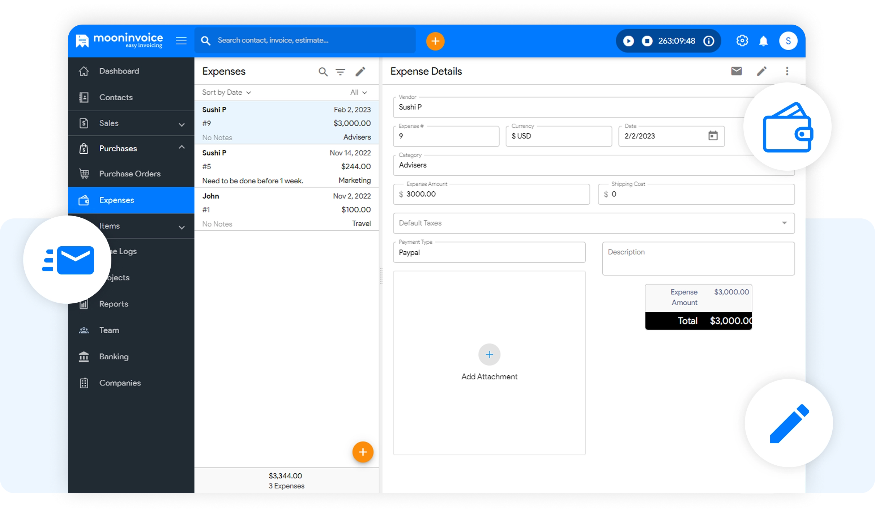The image size is (875, 512).
Task: Click the hamburger menu icon
Action: pos(181,41)
